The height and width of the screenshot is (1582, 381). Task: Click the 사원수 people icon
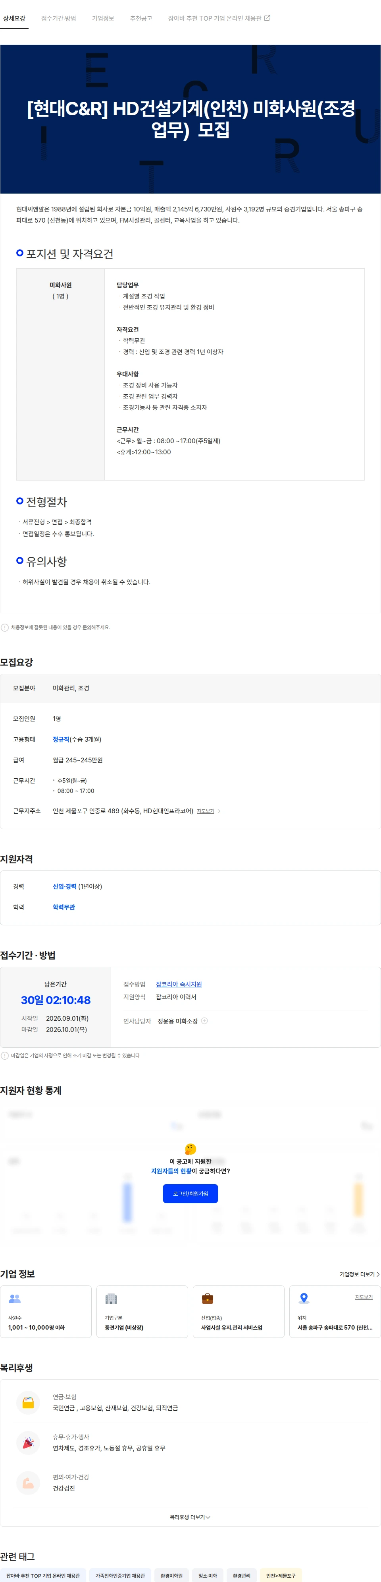tap(15, 1298)
